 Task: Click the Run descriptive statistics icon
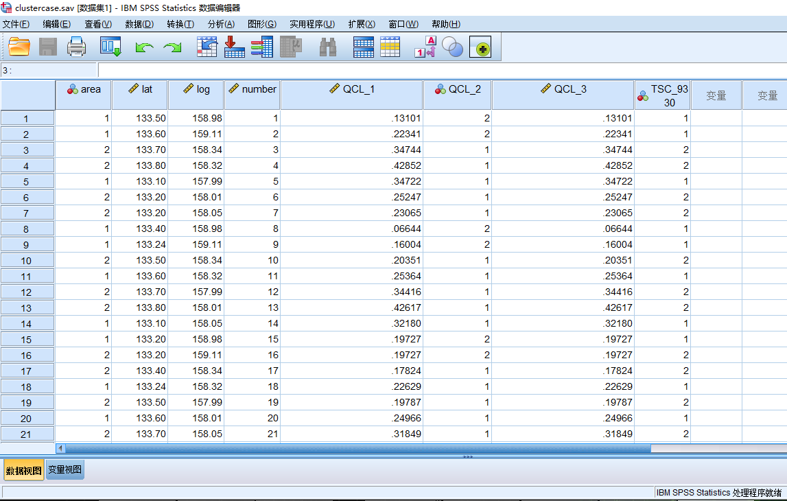(x=291, y=47)
